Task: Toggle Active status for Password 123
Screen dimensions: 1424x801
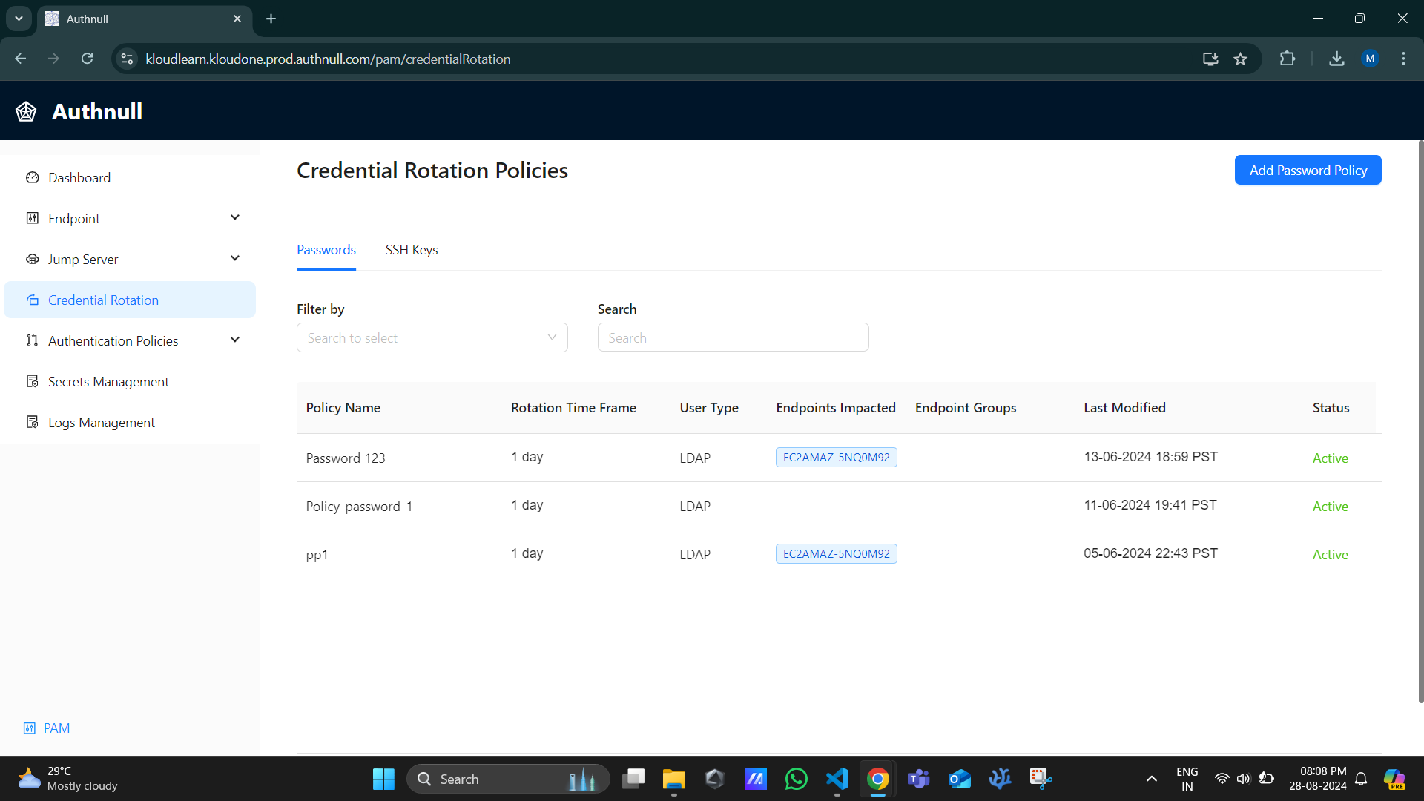Action: coord(1330,457)
